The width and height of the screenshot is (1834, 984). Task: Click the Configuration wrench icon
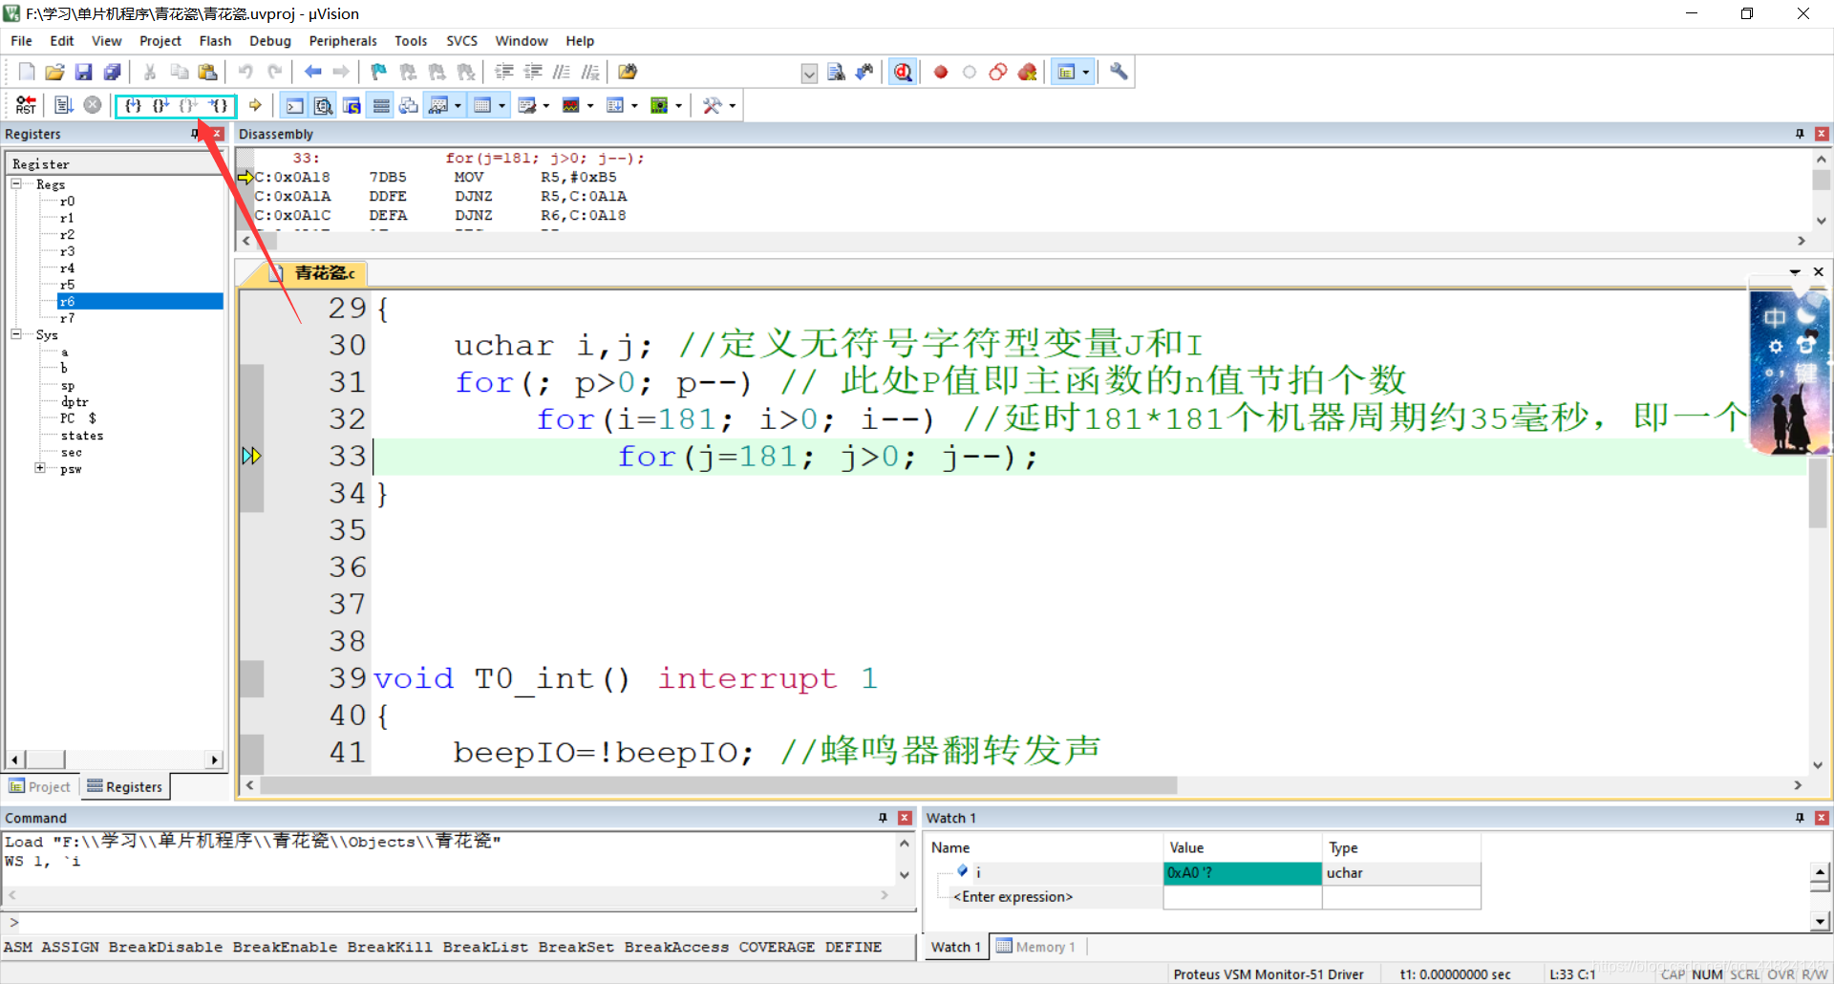coord(1119,72)
